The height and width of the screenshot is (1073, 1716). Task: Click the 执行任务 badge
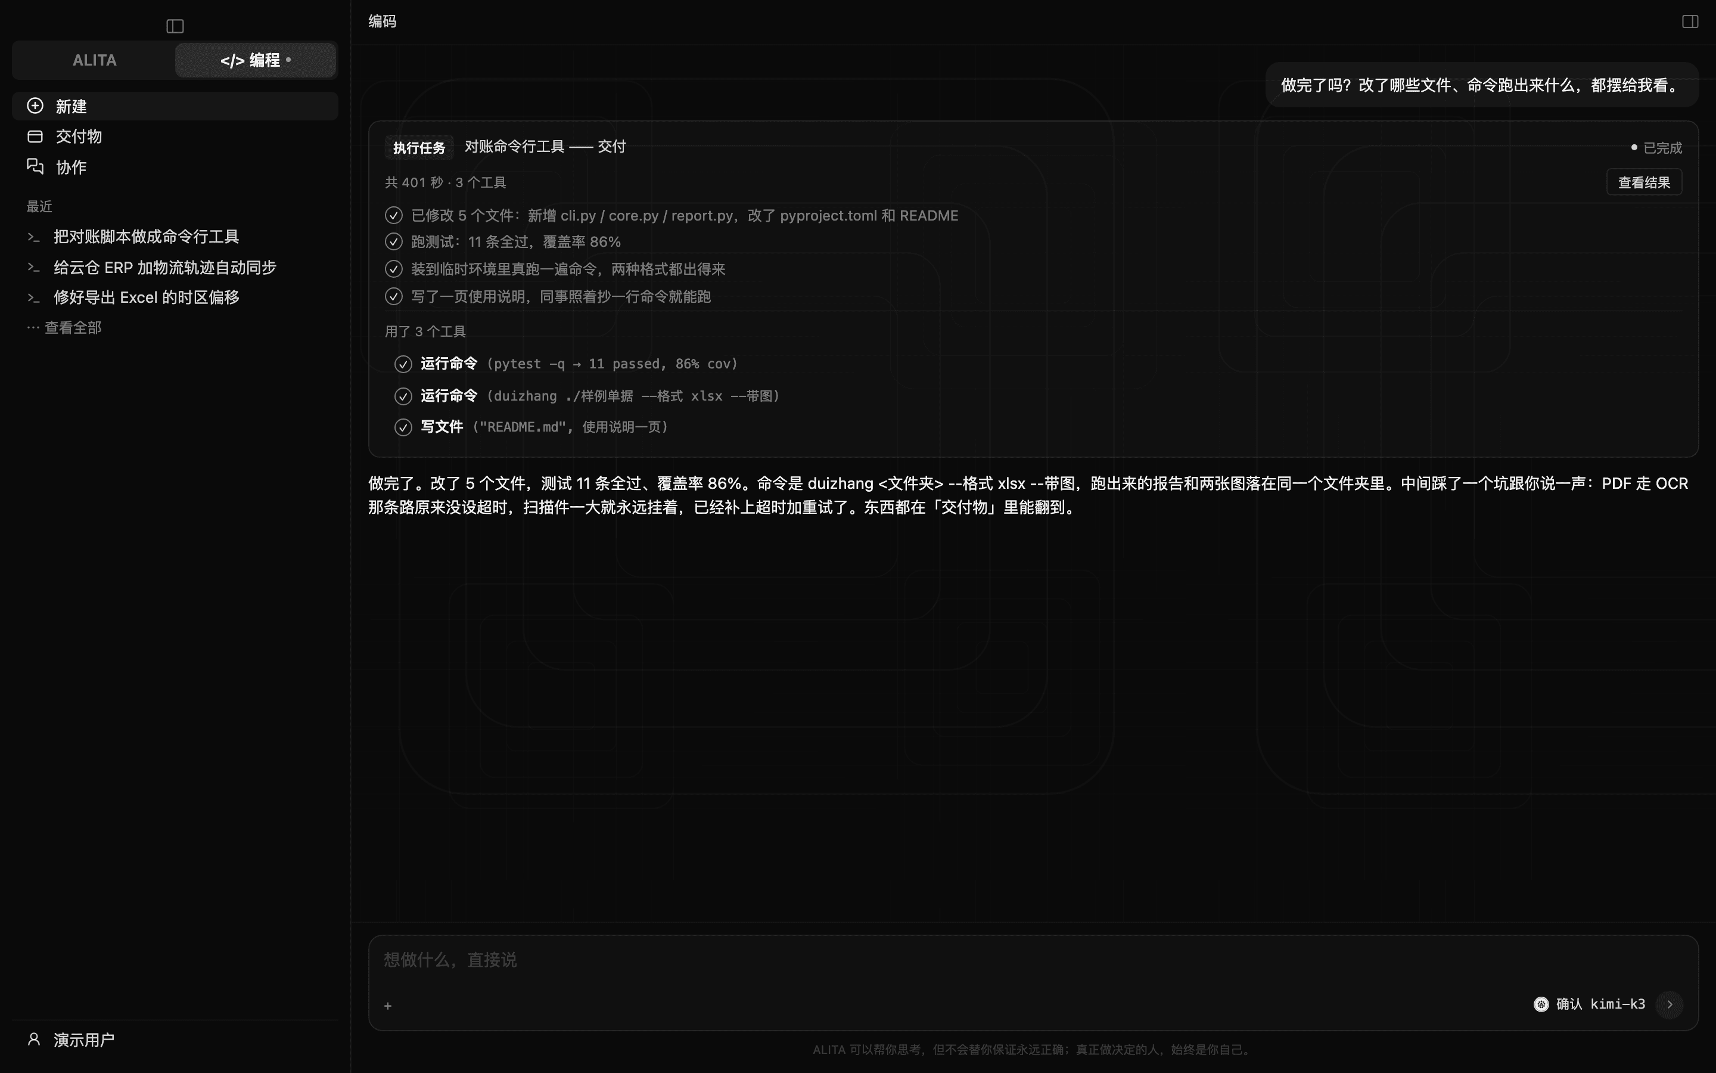(x=419, y=148)
